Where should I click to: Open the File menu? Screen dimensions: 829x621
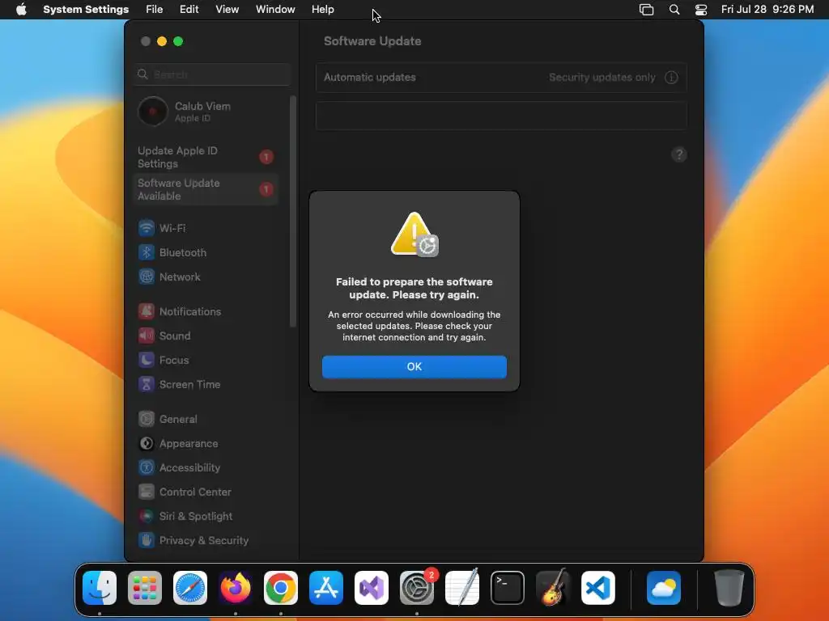point(155,10)
